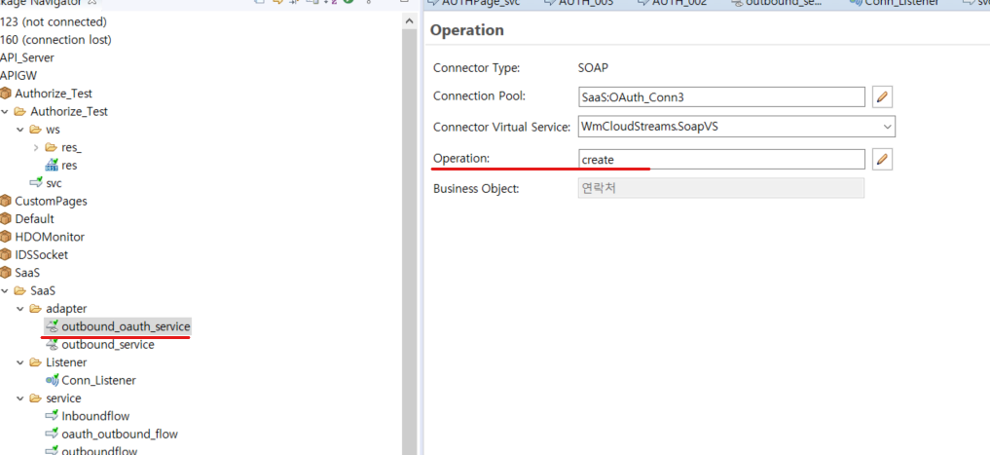Screen dimensions: 990x455
Task: Click the svc flow service icon
Action: point(37,183)
